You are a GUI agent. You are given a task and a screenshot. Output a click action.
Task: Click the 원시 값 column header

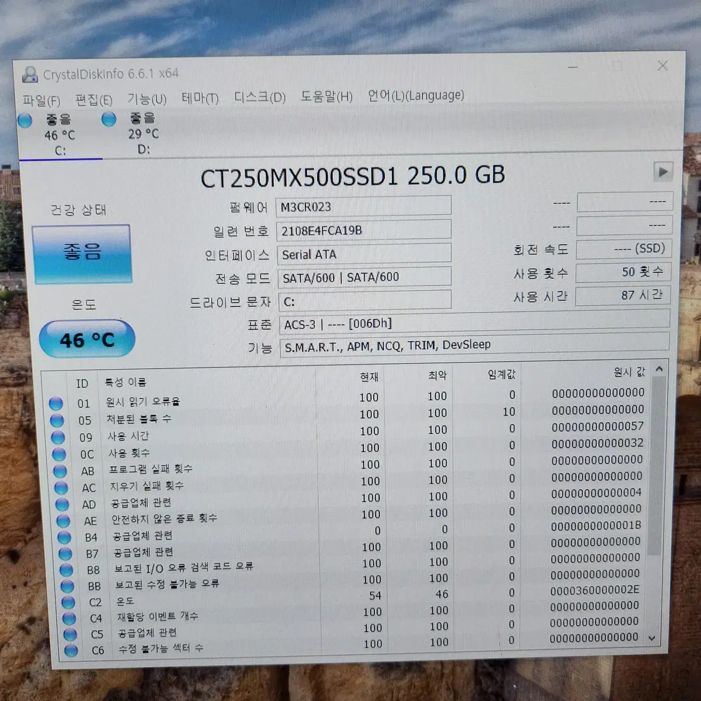point(629,372)
